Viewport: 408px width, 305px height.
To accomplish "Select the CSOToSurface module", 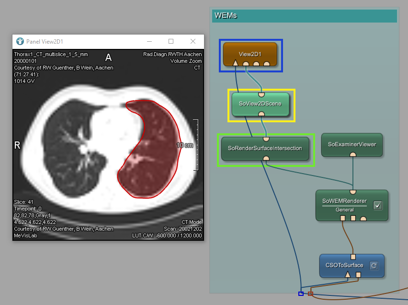I will click(344, 265).
